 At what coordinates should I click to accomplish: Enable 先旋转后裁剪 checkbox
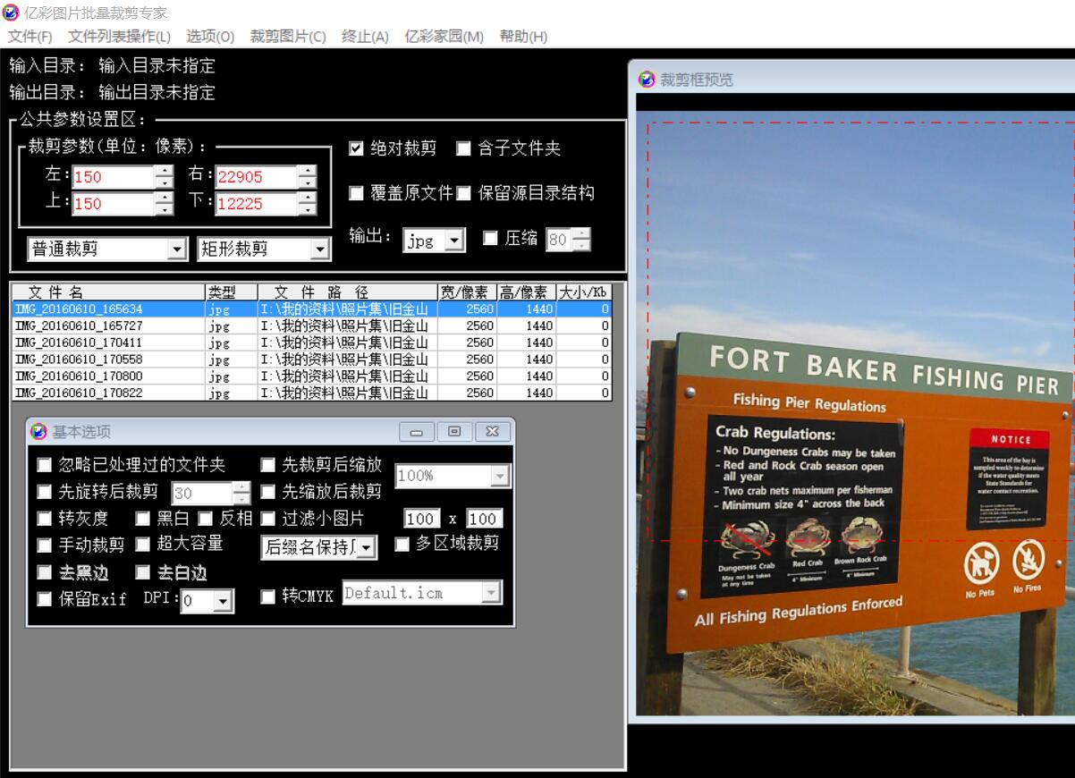tap(44, 492)
